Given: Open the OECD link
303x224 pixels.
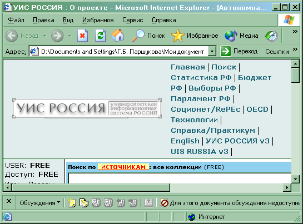Looking at the screenshot, I should 257,109.
